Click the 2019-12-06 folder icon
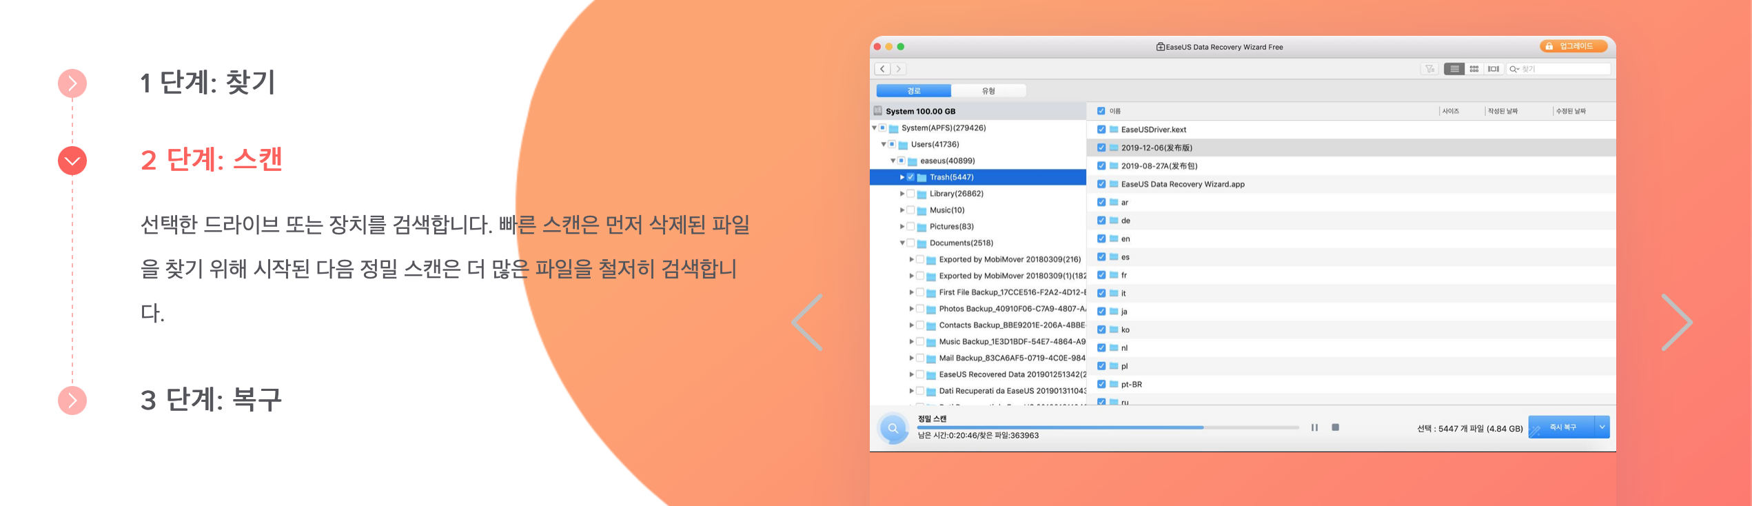 (1114, 148)
